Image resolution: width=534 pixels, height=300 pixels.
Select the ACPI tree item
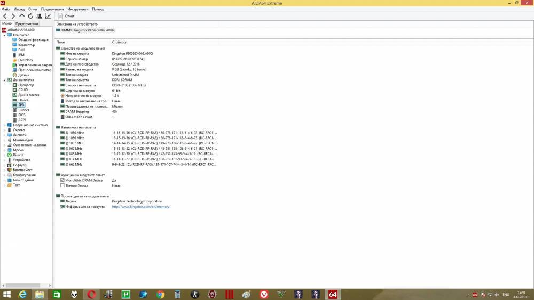22,120
